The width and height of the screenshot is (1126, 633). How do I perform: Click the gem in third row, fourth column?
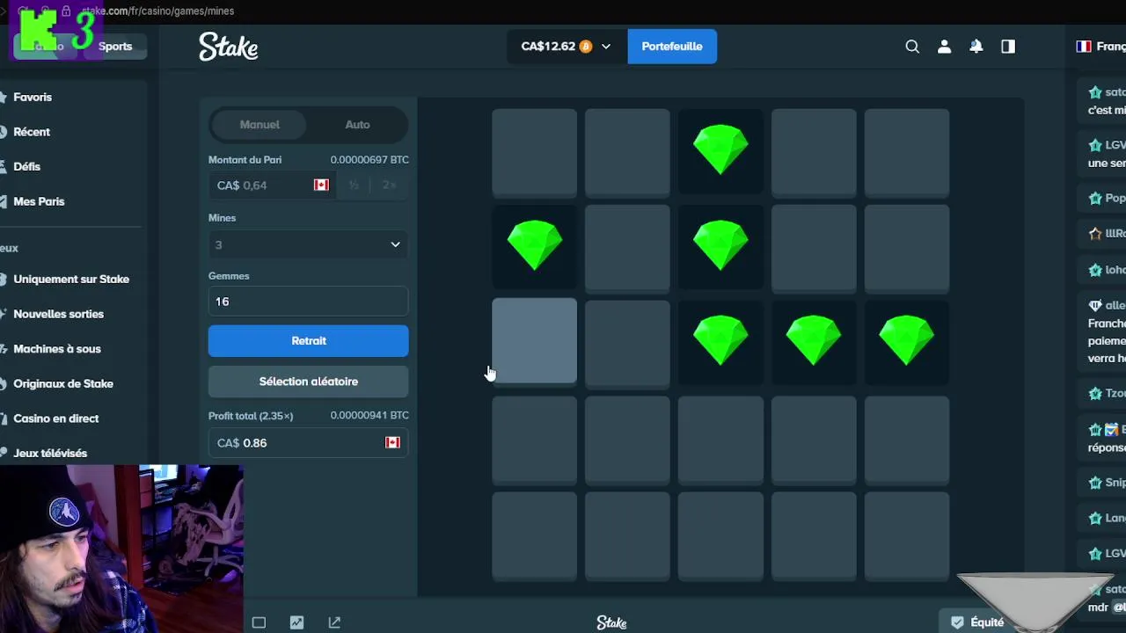pyautogui.click(x=814, y=341)
